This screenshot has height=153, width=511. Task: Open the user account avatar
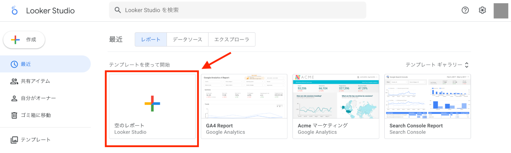pyautogui.click(x=501, y=11)
